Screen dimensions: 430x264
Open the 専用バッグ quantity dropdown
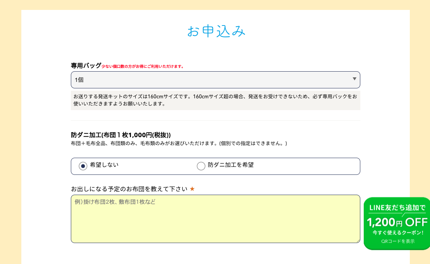pyautogui.click(x=215, y=80)
